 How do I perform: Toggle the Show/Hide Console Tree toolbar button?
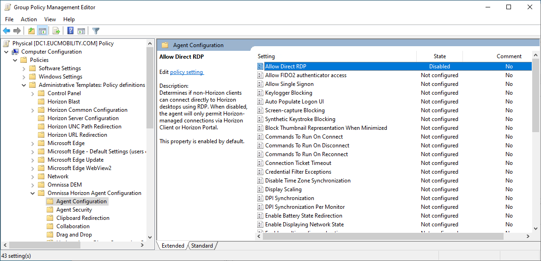pos(43,31)
